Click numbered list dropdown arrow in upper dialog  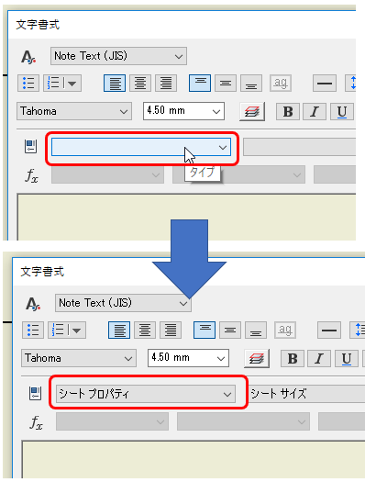point(72,84)
